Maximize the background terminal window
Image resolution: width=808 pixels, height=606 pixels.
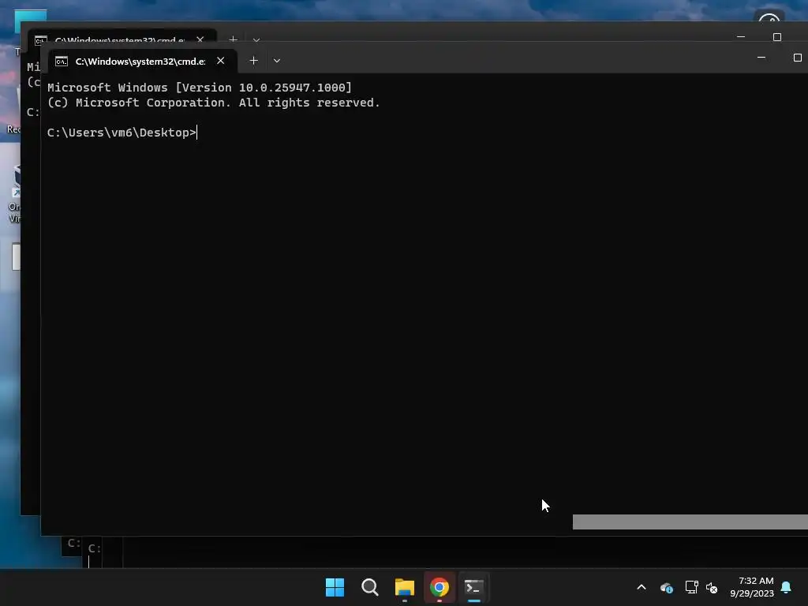click(x=777, y=37)
